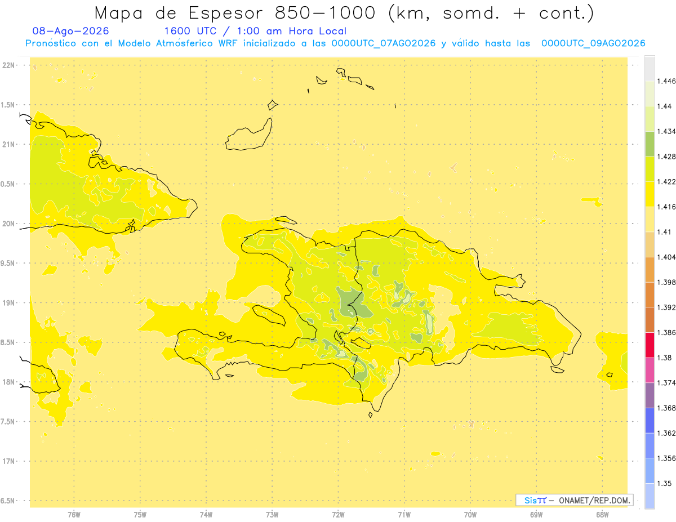Screen dimensions: 676x522
Task: Click the blue legend swatch below 1.368
Action: [x=650, y=420]
